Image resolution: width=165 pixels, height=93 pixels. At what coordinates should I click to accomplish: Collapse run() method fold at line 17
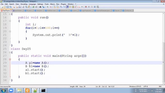click(10, 21)
